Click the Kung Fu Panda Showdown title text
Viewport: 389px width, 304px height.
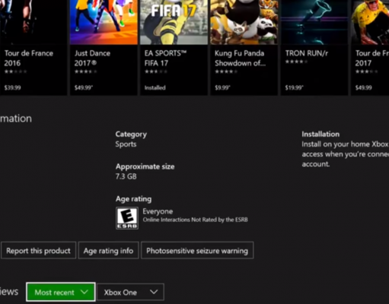click(240, 58)
